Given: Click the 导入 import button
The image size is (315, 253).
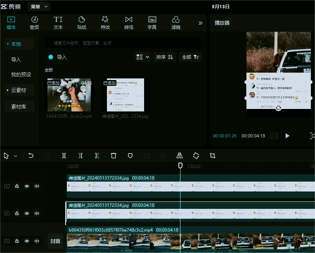Looking at the screenshot, I should click(57, 57).
